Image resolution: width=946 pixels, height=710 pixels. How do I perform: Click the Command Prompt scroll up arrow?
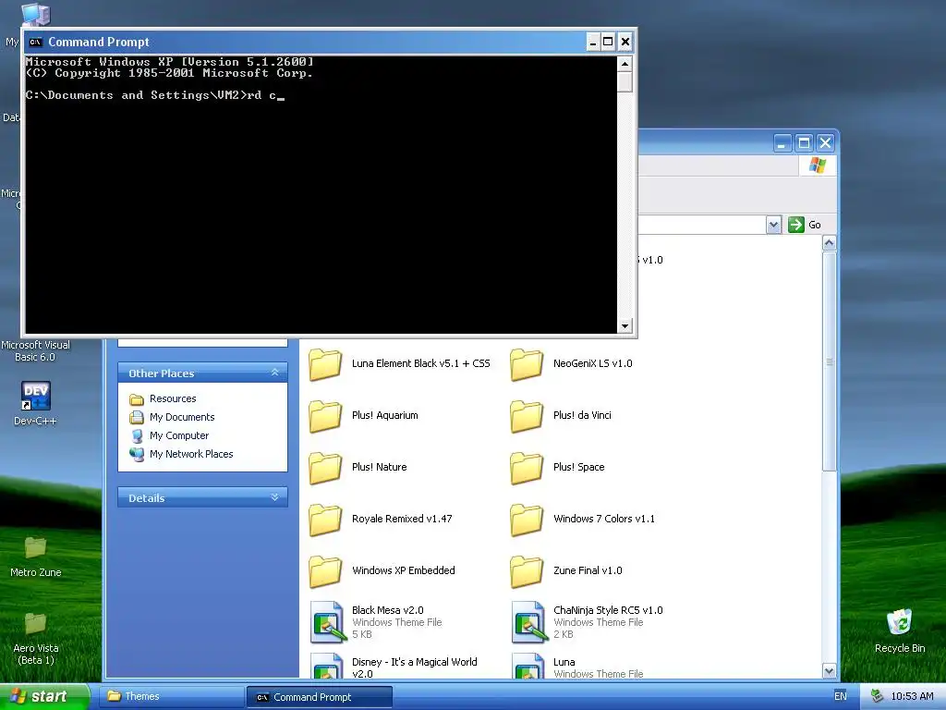pos(625,63)
